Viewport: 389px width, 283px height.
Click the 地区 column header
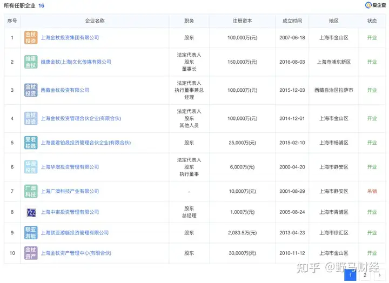(x=334, y=21)
